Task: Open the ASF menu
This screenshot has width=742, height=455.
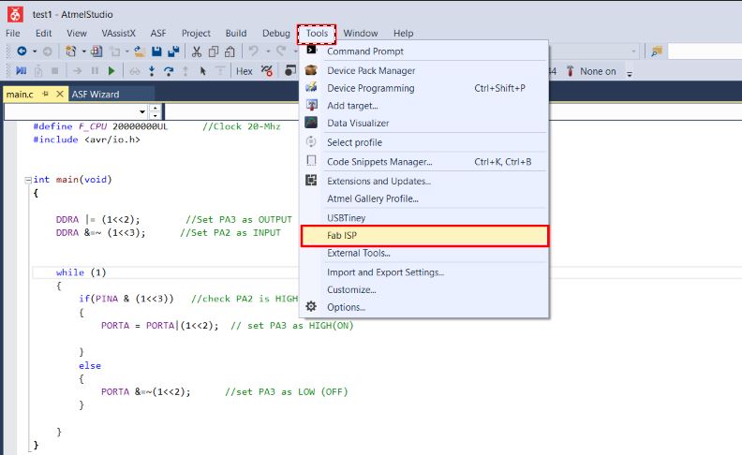Action: click(x=158, y=33)
